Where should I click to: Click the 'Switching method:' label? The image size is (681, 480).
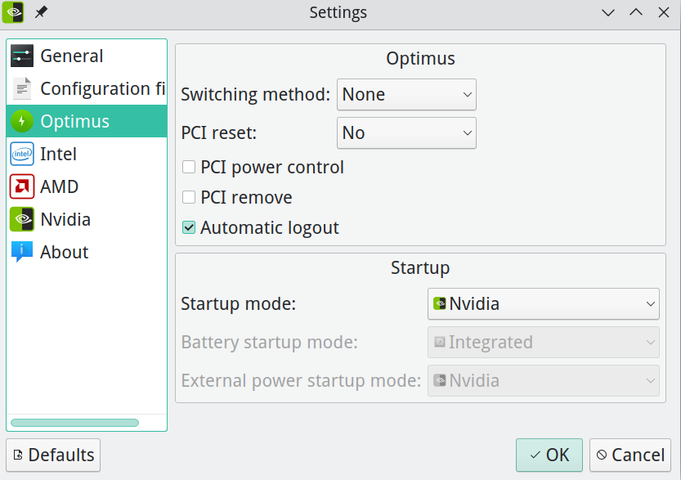(x=255, y=94)
